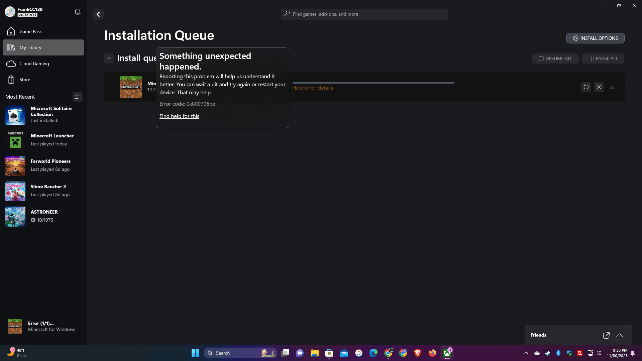Screen dimensions: 642x361
Task: Open the Store section
Action: 43,80
